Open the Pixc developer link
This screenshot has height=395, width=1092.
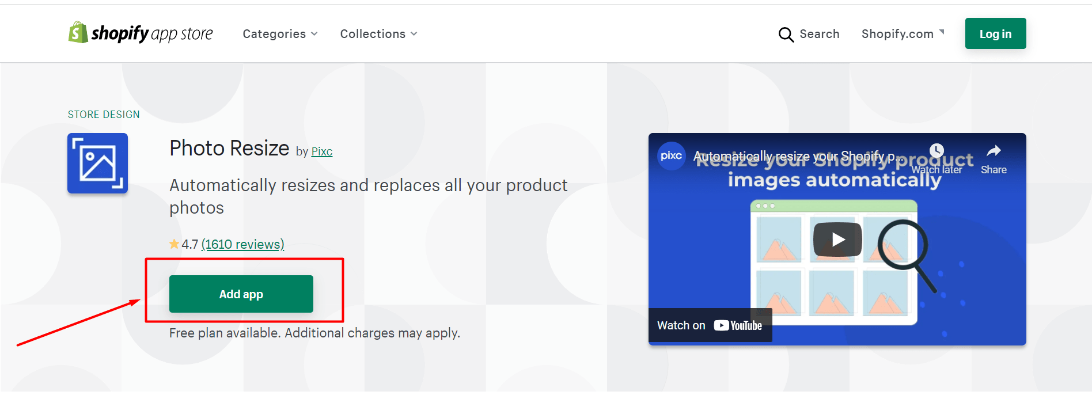pos(322,151)
